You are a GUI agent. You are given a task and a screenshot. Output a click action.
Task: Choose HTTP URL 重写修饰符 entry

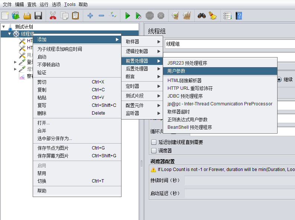(x=220, y=88)
